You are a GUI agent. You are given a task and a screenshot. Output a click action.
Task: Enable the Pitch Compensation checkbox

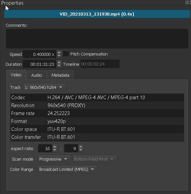[x=66, y=54]
